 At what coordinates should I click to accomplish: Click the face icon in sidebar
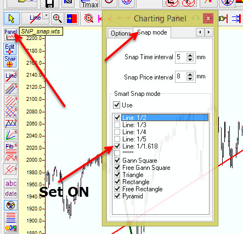pyautogui.click(x=10, y=206)
